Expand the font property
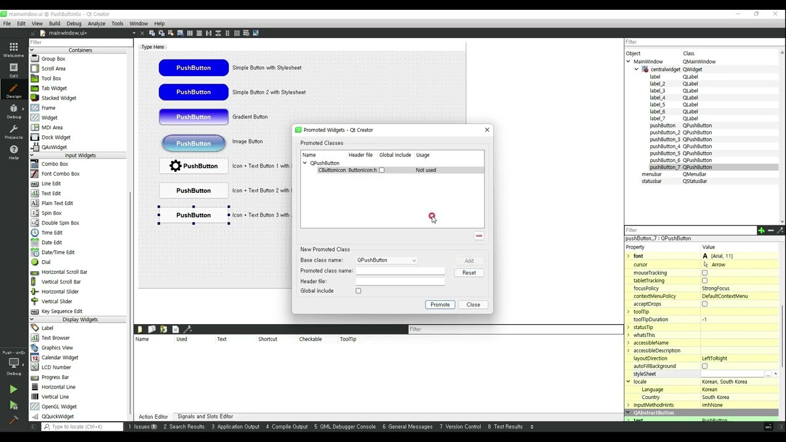This screenshot has height=442, width=786. point(628,256)
